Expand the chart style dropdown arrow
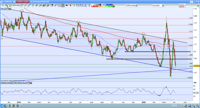This screenshot has width=200, height=108. coord(185,6)
